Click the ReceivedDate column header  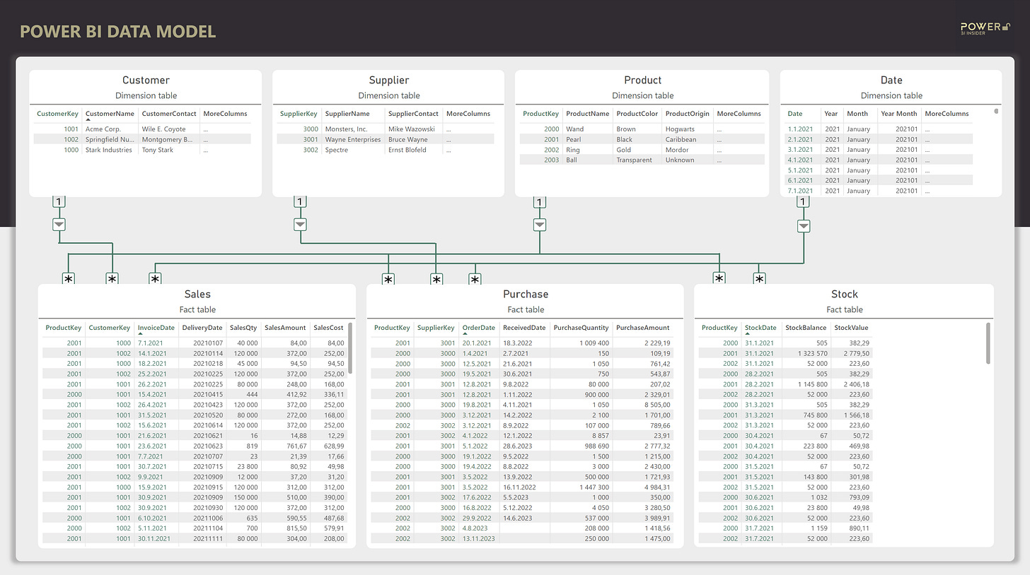[x=524, y=328]
